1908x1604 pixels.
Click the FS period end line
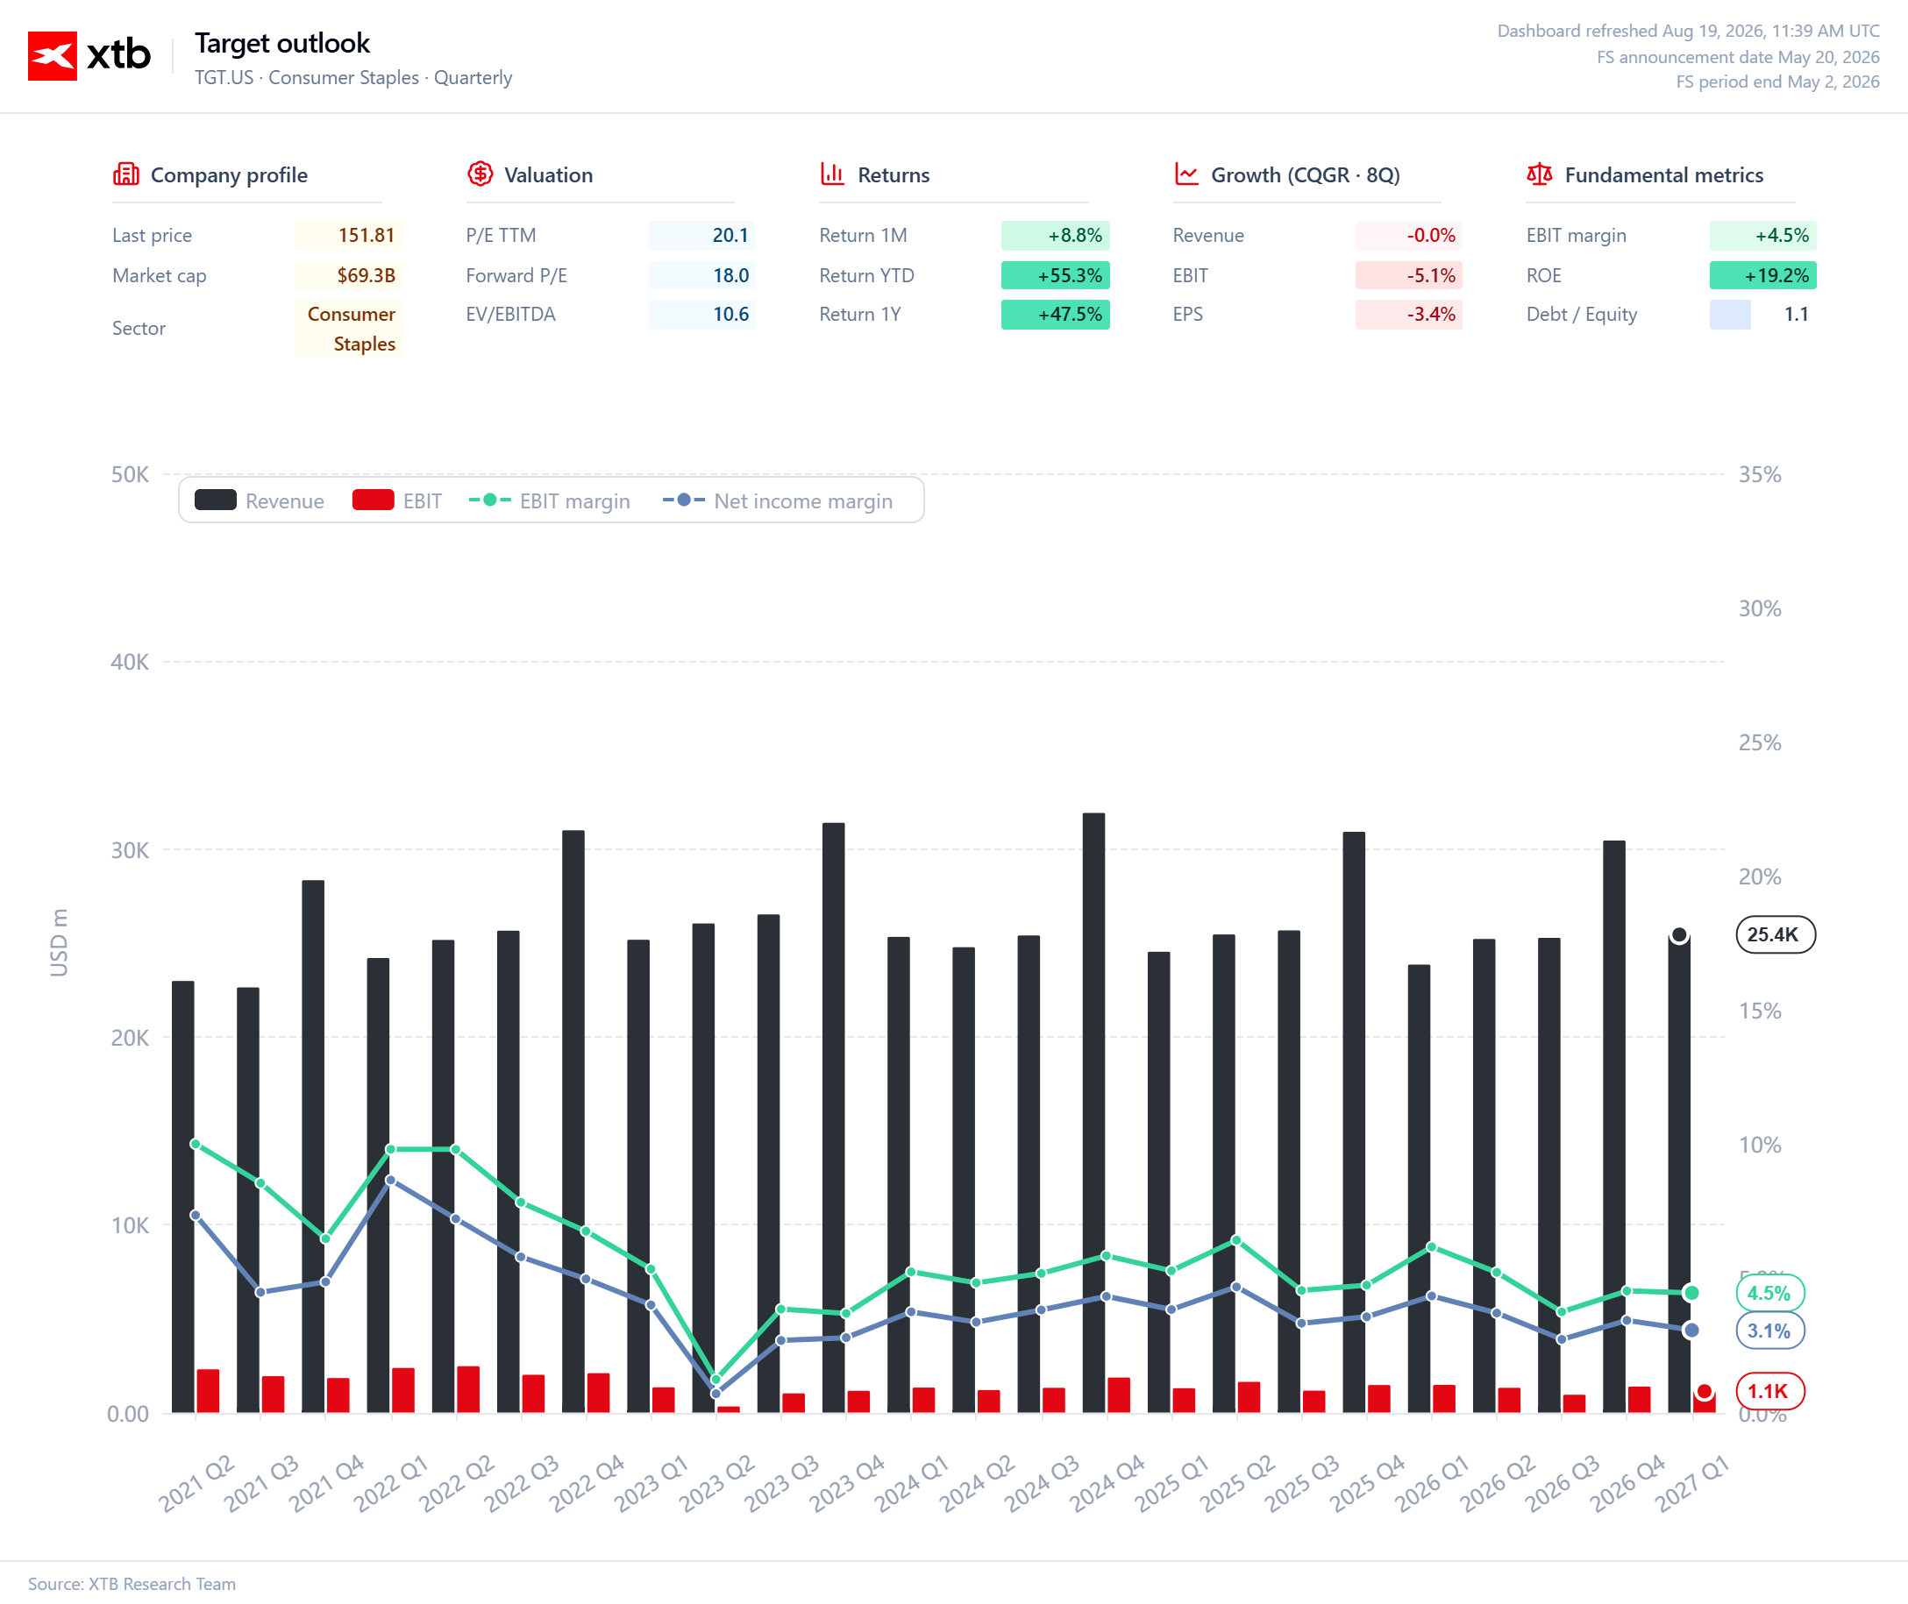(1778, 82)
